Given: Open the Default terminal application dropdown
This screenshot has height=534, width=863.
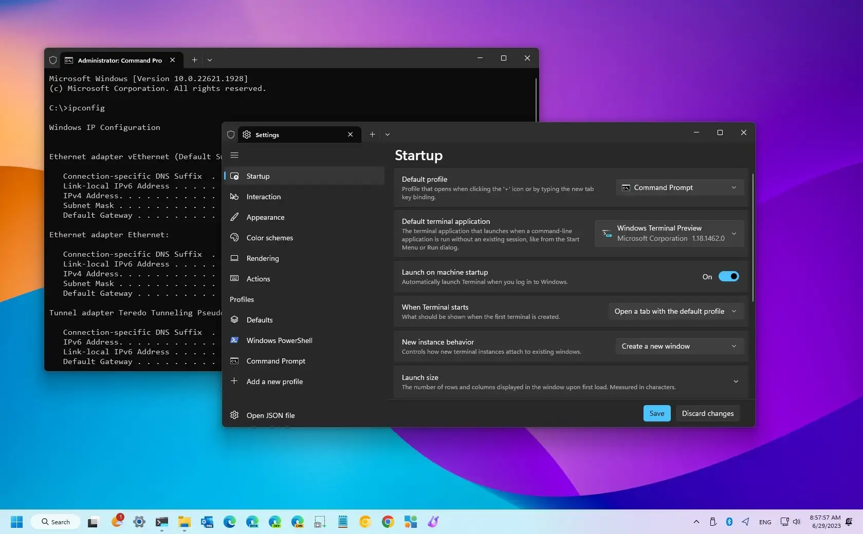Looking at the screenshot, I should [669, 233].
